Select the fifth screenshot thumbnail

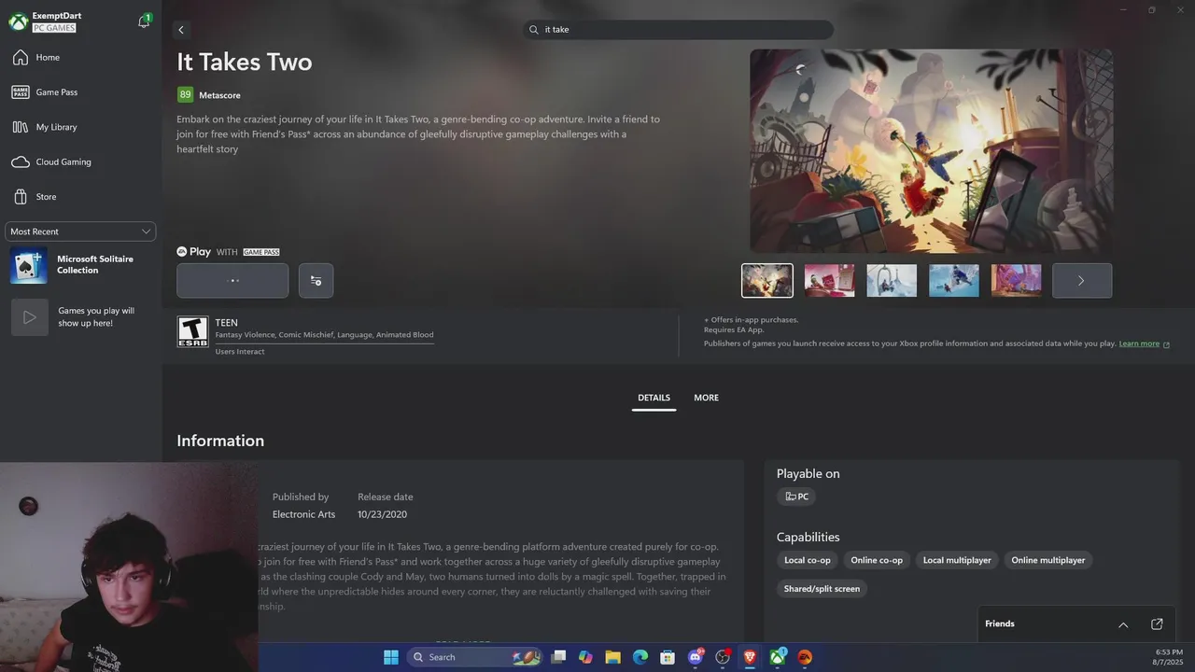tap(1016, 280)
